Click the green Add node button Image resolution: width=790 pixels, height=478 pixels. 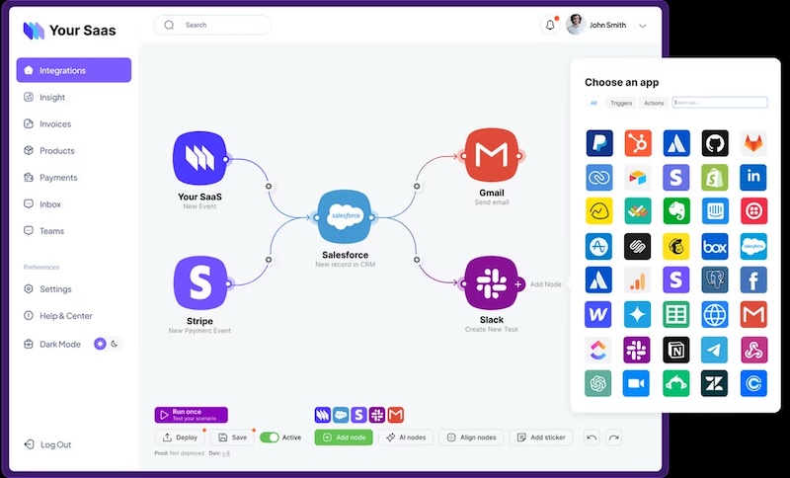coord(344,438)
